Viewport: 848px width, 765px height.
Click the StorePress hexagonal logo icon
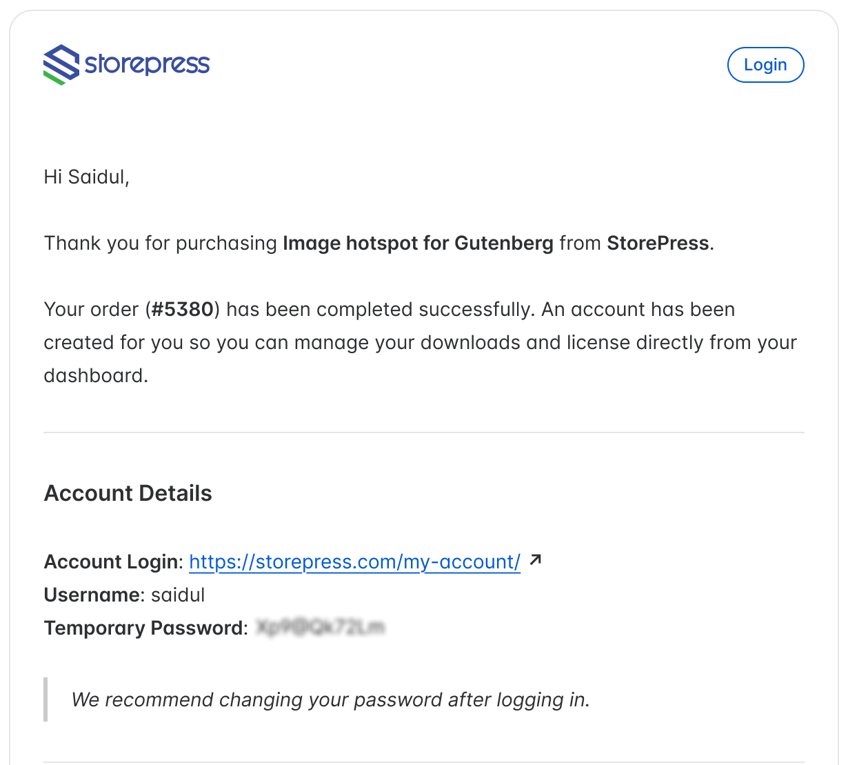coord(61,64)
